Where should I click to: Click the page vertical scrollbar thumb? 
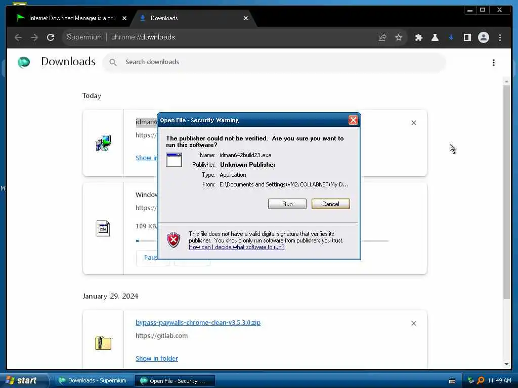coord(506,192)
